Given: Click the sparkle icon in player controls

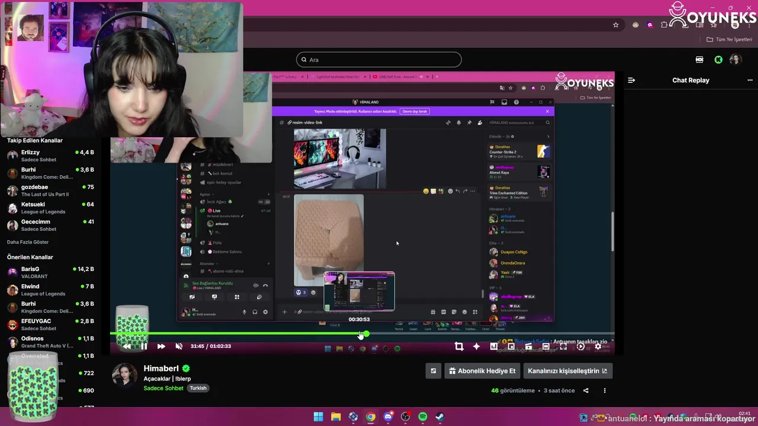Looking at the screenshot, I should 476,346.
